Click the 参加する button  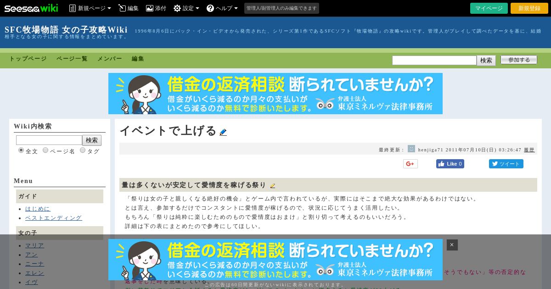click(519, 60)
